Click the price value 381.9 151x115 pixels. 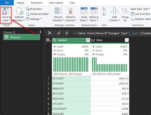pos(125,88)
